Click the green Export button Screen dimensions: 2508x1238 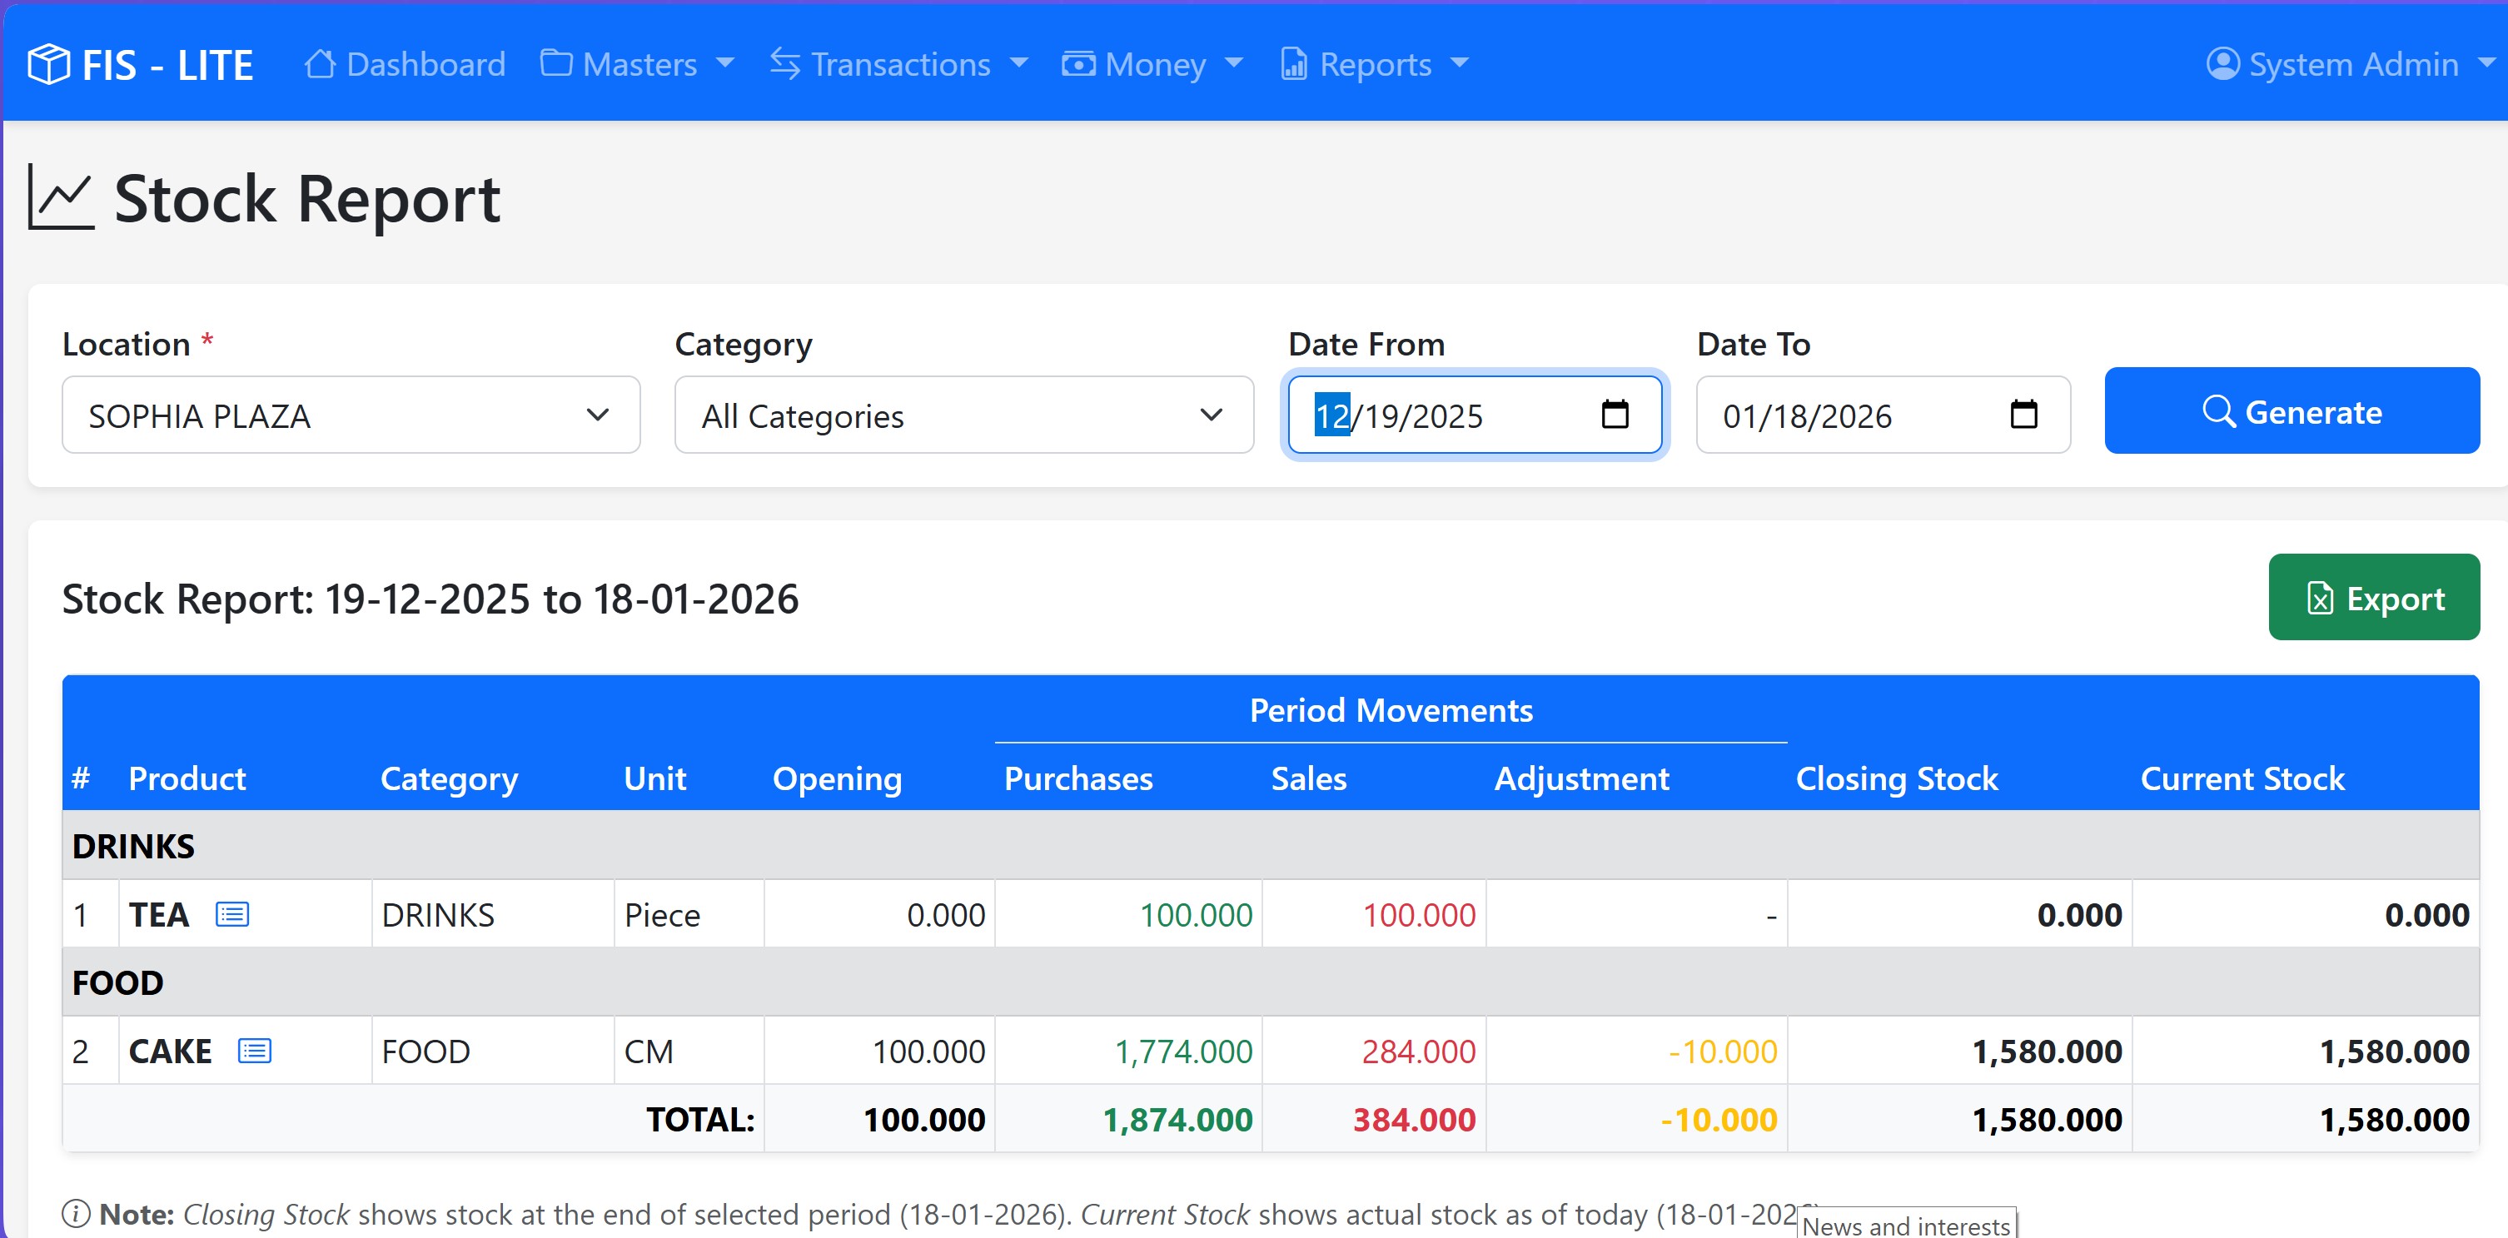pos(2372,598)
